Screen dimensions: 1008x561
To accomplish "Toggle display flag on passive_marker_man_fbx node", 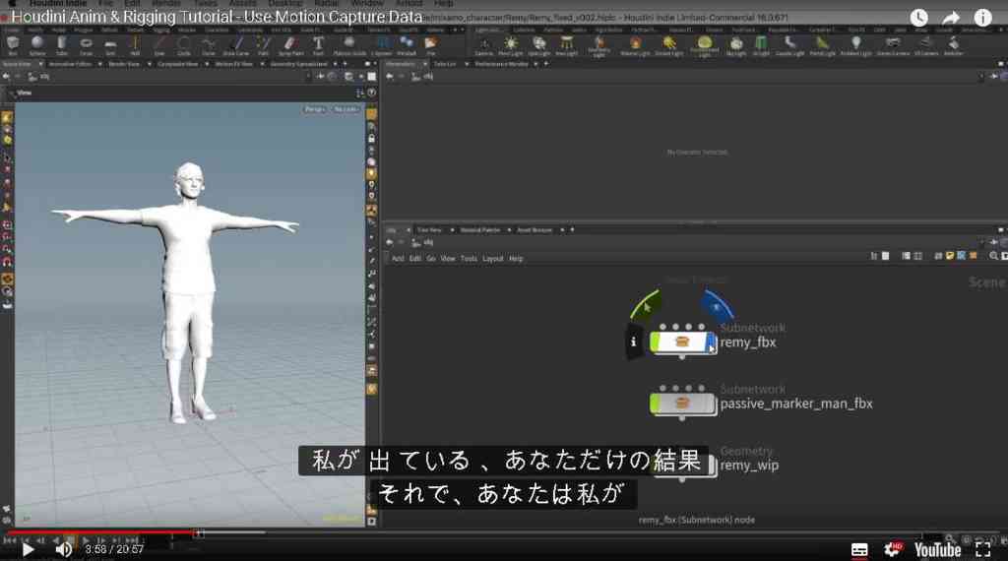I will pos(711,405).
